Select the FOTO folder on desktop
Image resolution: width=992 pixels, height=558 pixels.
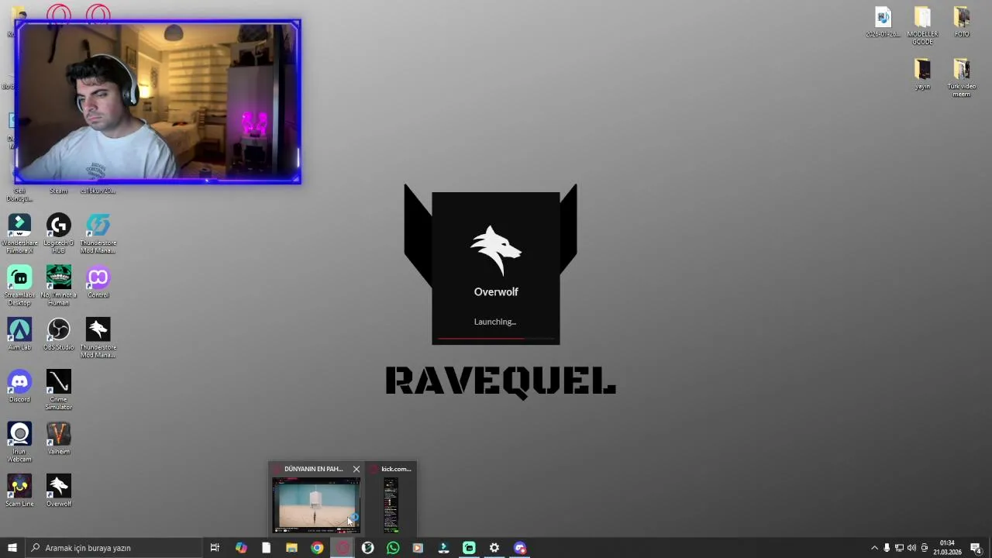(961, 22)
